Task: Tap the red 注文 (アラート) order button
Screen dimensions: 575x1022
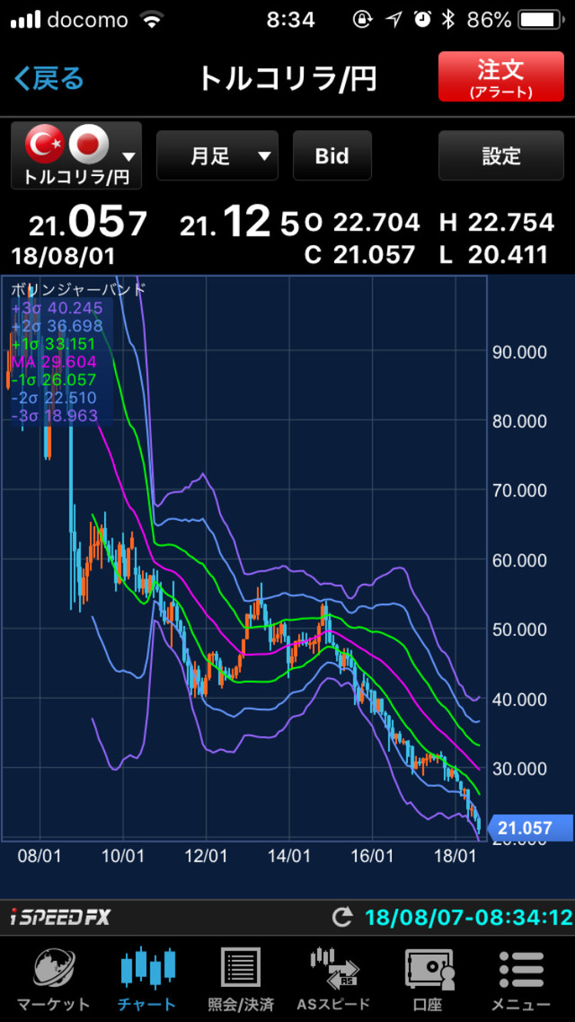Action: point(500,76)
